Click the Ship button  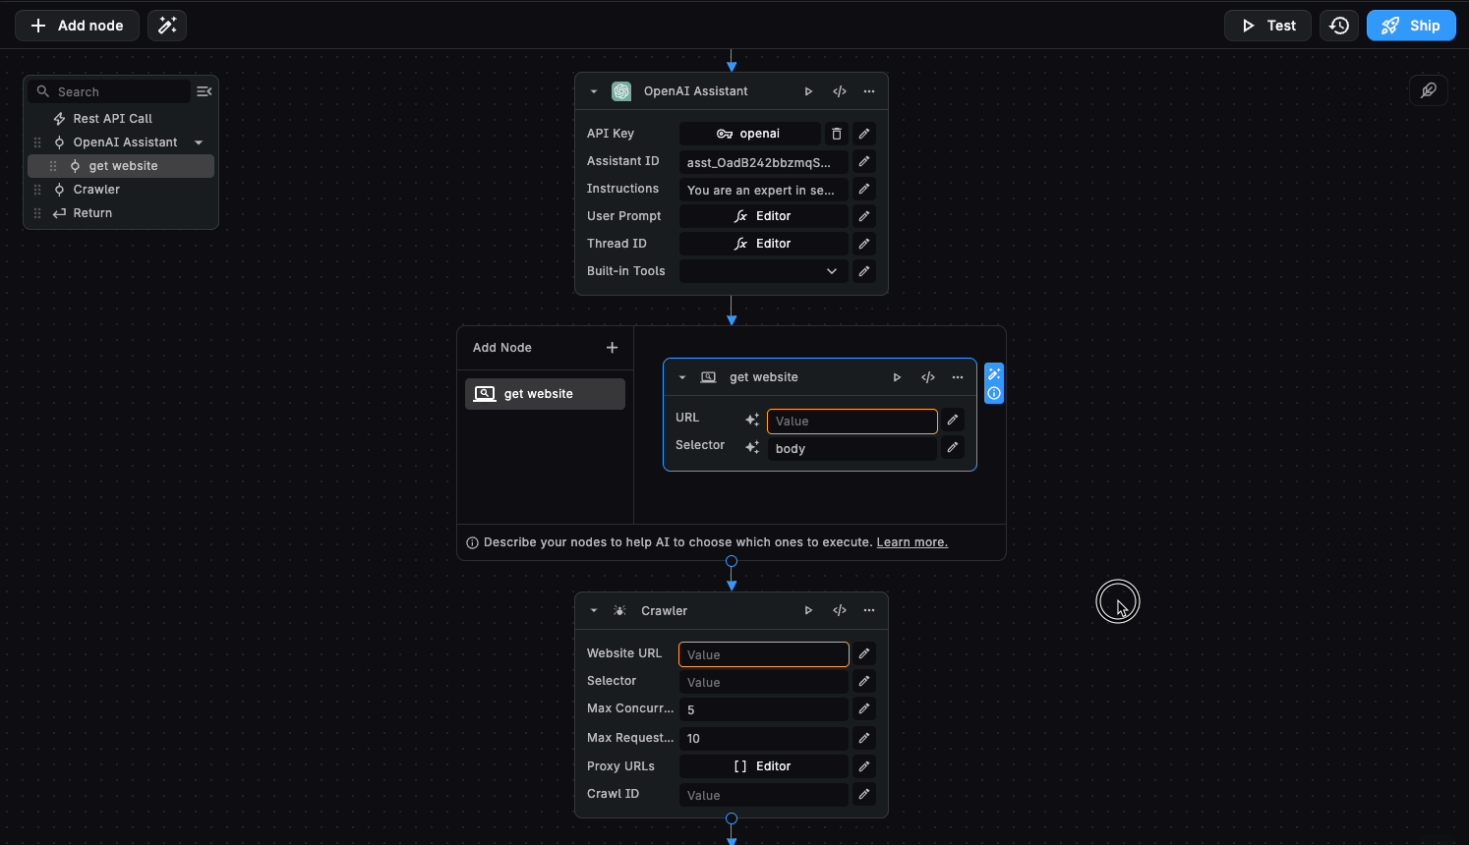click(x=1411, y=26)
